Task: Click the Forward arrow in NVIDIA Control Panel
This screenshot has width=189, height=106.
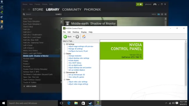Action: [77, 37]
